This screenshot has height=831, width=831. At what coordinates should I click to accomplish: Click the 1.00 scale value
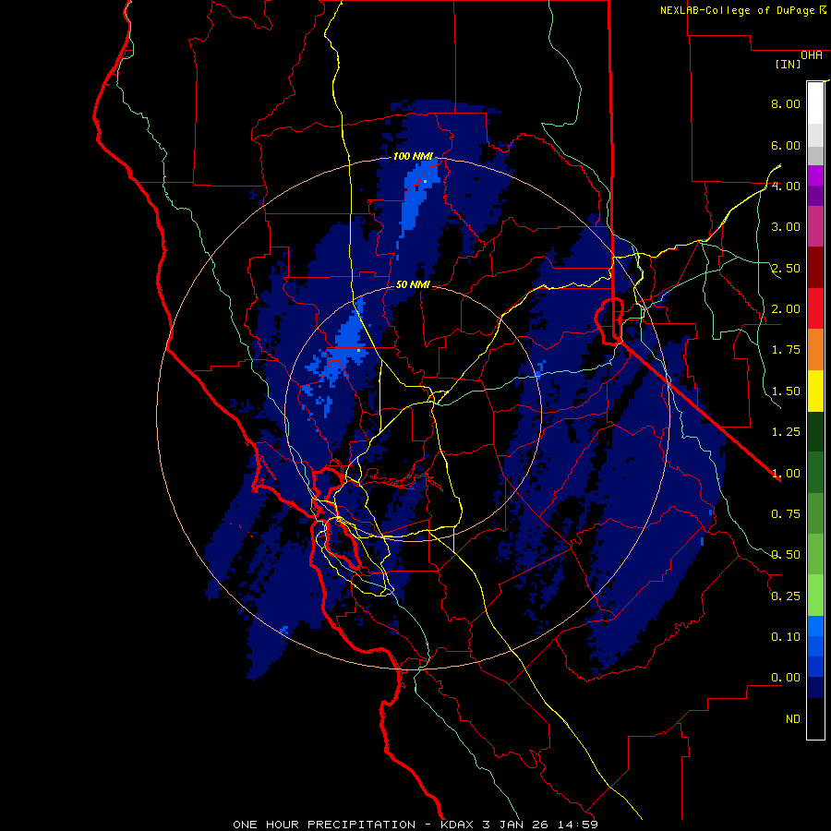pos(786,474)
